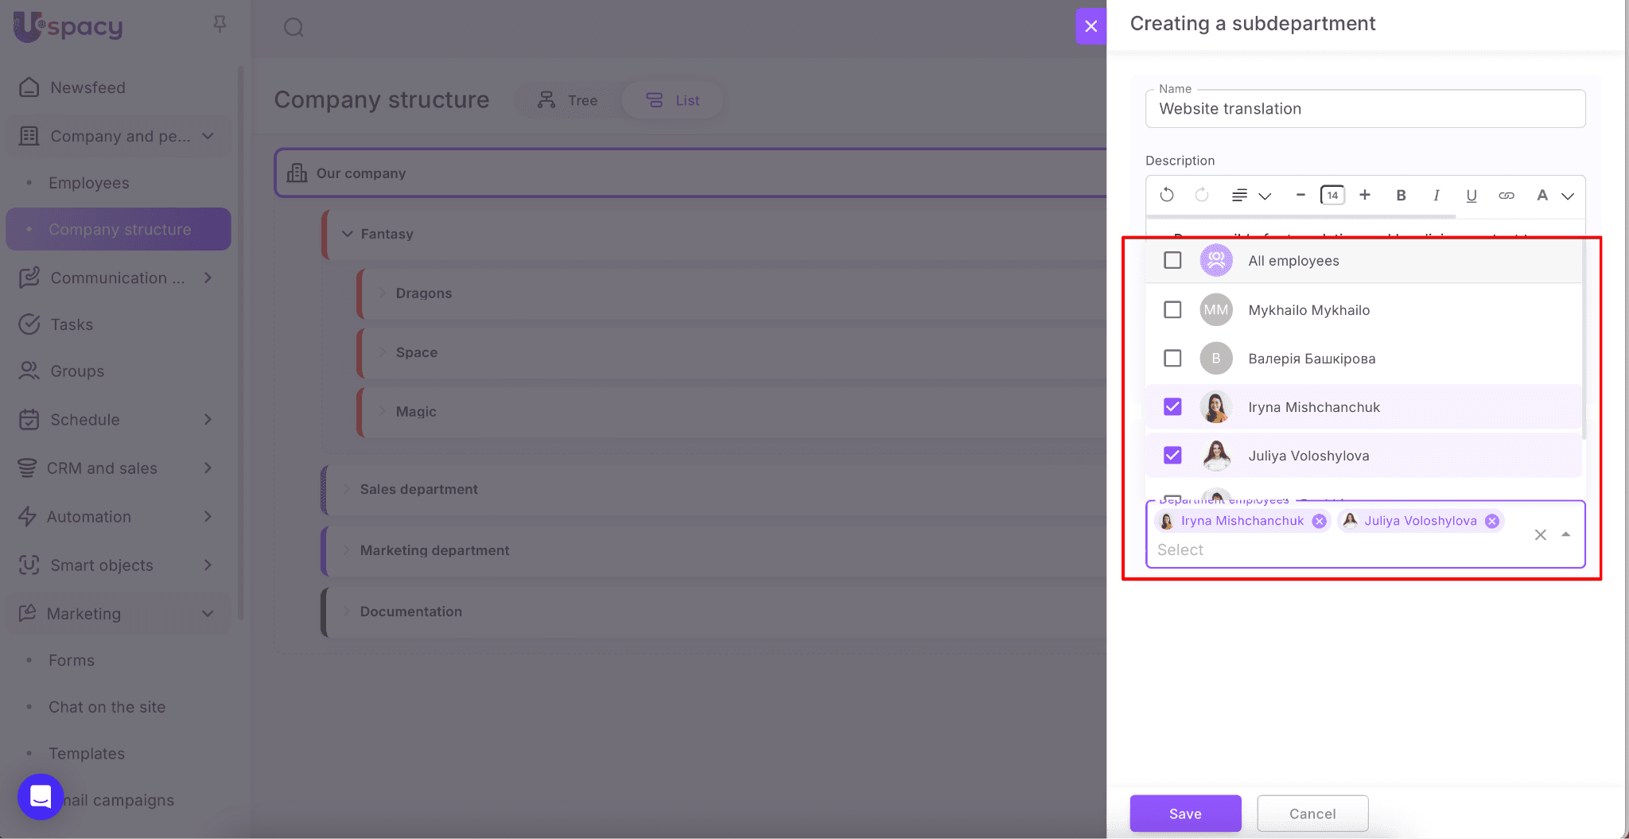Open text alignment dropdown
This screenshot has width=1629, height=839.
point(1251,195)
